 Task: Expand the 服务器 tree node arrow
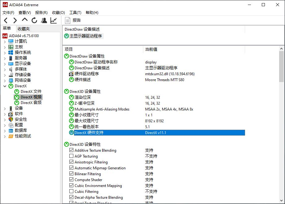(5, 59)
